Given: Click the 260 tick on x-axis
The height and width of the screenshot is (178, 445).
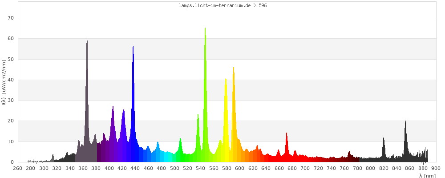Looking at the screenshot, I should pyautogui.click(x=18, y=168).
